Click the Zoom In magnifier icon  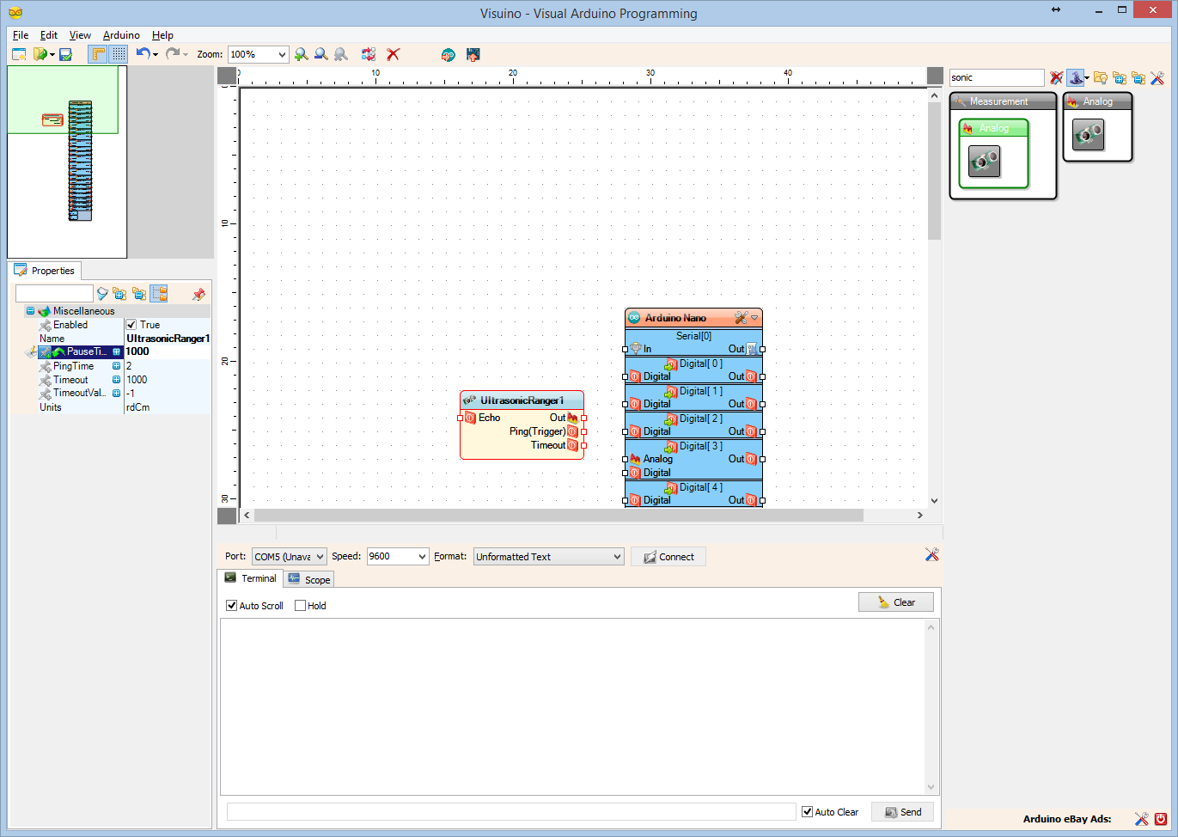[x=300, y=54]
